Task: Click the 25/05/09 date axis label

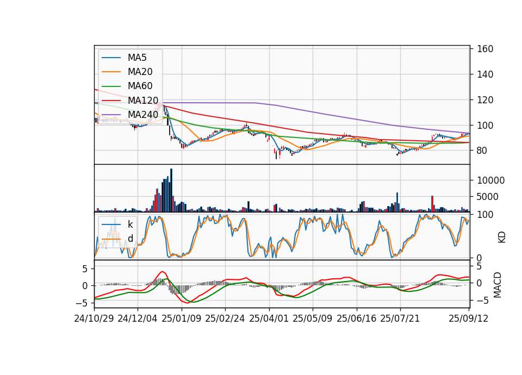Action: tap(313, 318)
